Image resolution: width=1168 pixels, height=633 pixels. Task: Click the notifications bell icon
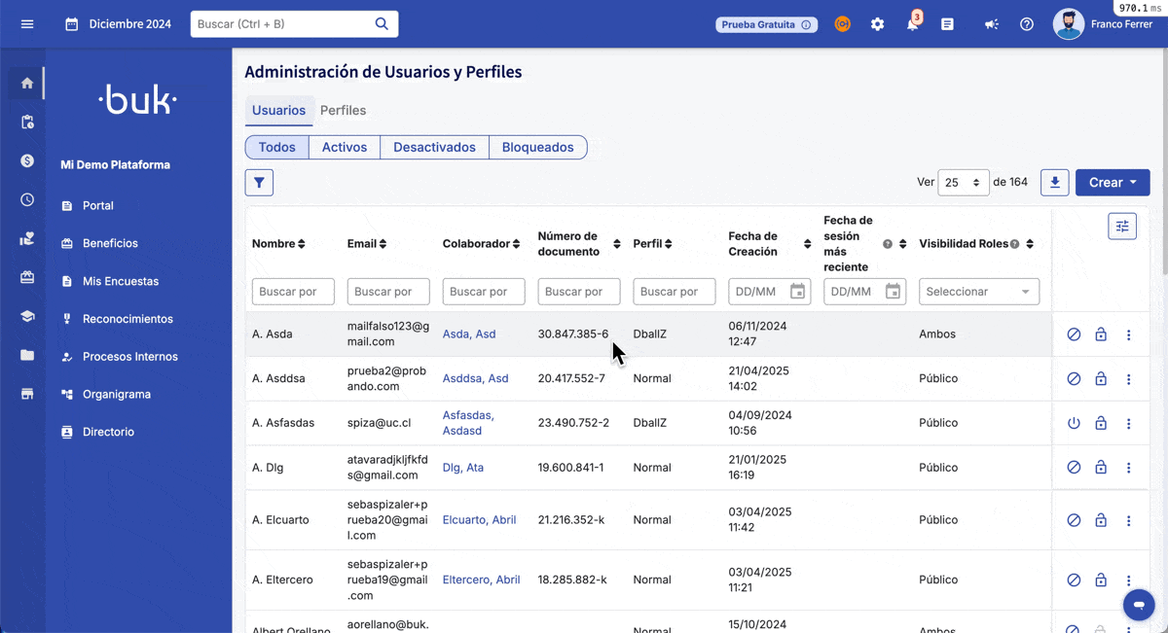912,24
